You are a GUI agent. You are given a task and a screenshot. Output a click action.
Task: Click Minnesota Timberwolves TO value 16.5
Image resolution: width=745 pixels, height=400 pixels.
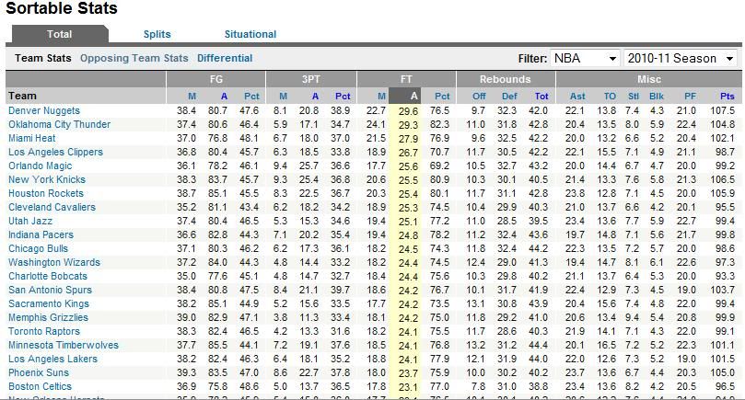pyautogui.click(x=606, y=345)
